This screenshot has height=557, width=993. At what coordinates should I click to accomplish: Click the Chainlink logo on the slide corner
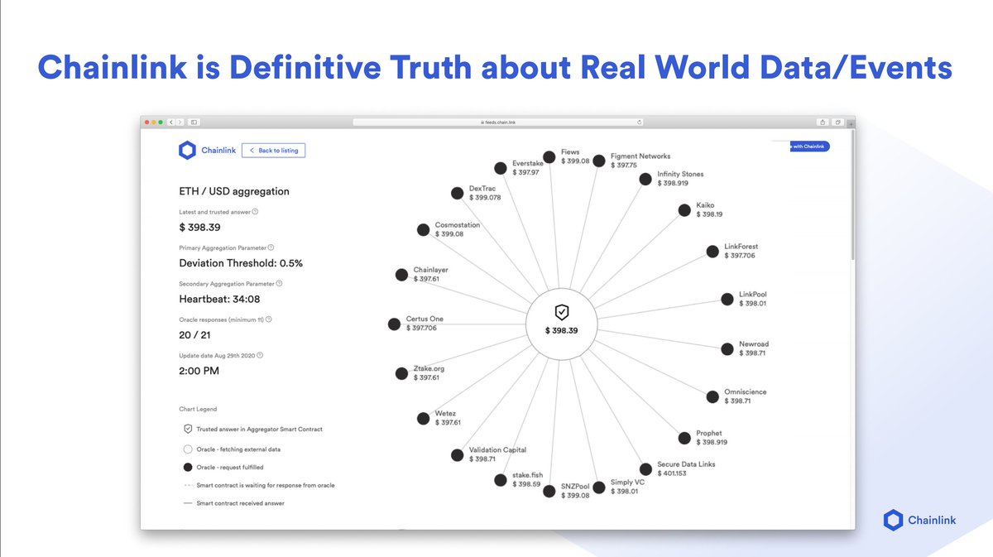click(x=920, y=520)
